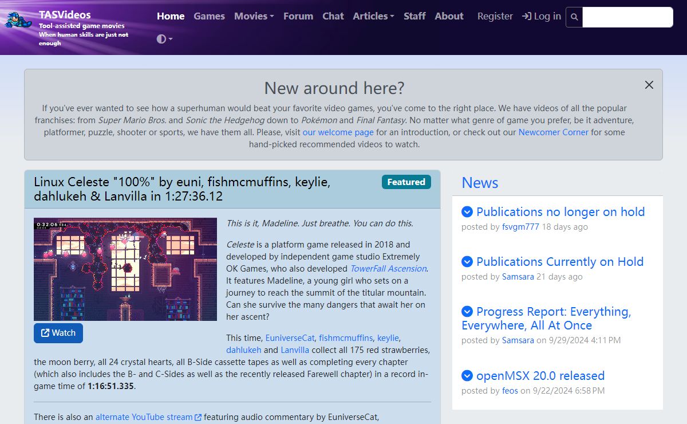Click external link icon after alternate YouTube stream
687x424 pixels.
click(x=198, y=417)
